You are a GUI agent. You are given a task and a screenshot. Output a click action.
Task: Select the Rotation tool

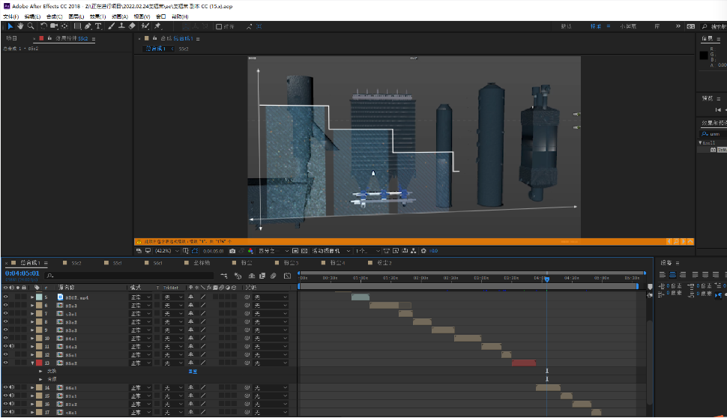[x=43, y=26]
